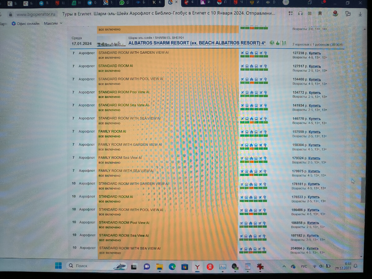The width and height of the screenshot is (372, 279).
Task: Open Task View from taskbar
Action: (x=134, y=267)
